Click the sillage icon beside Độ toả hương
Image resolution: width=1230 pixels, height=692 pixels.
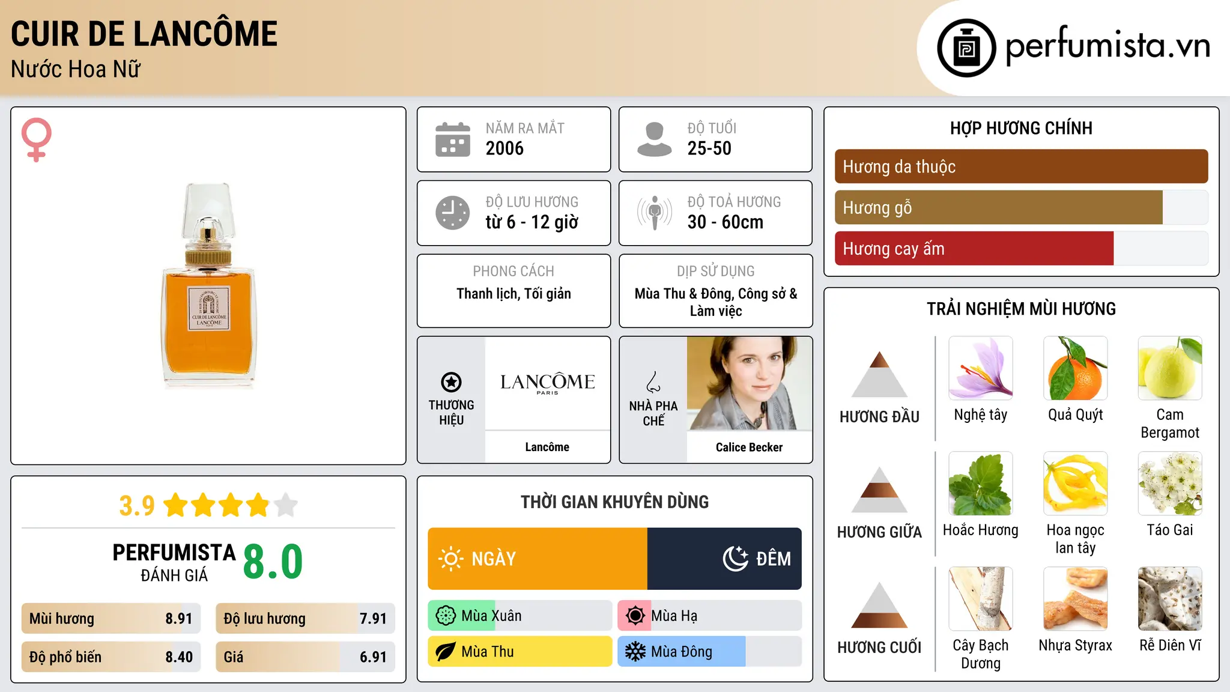655,213
